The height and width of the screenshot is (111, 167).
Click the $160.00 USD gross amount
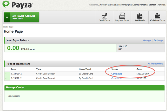143,74
